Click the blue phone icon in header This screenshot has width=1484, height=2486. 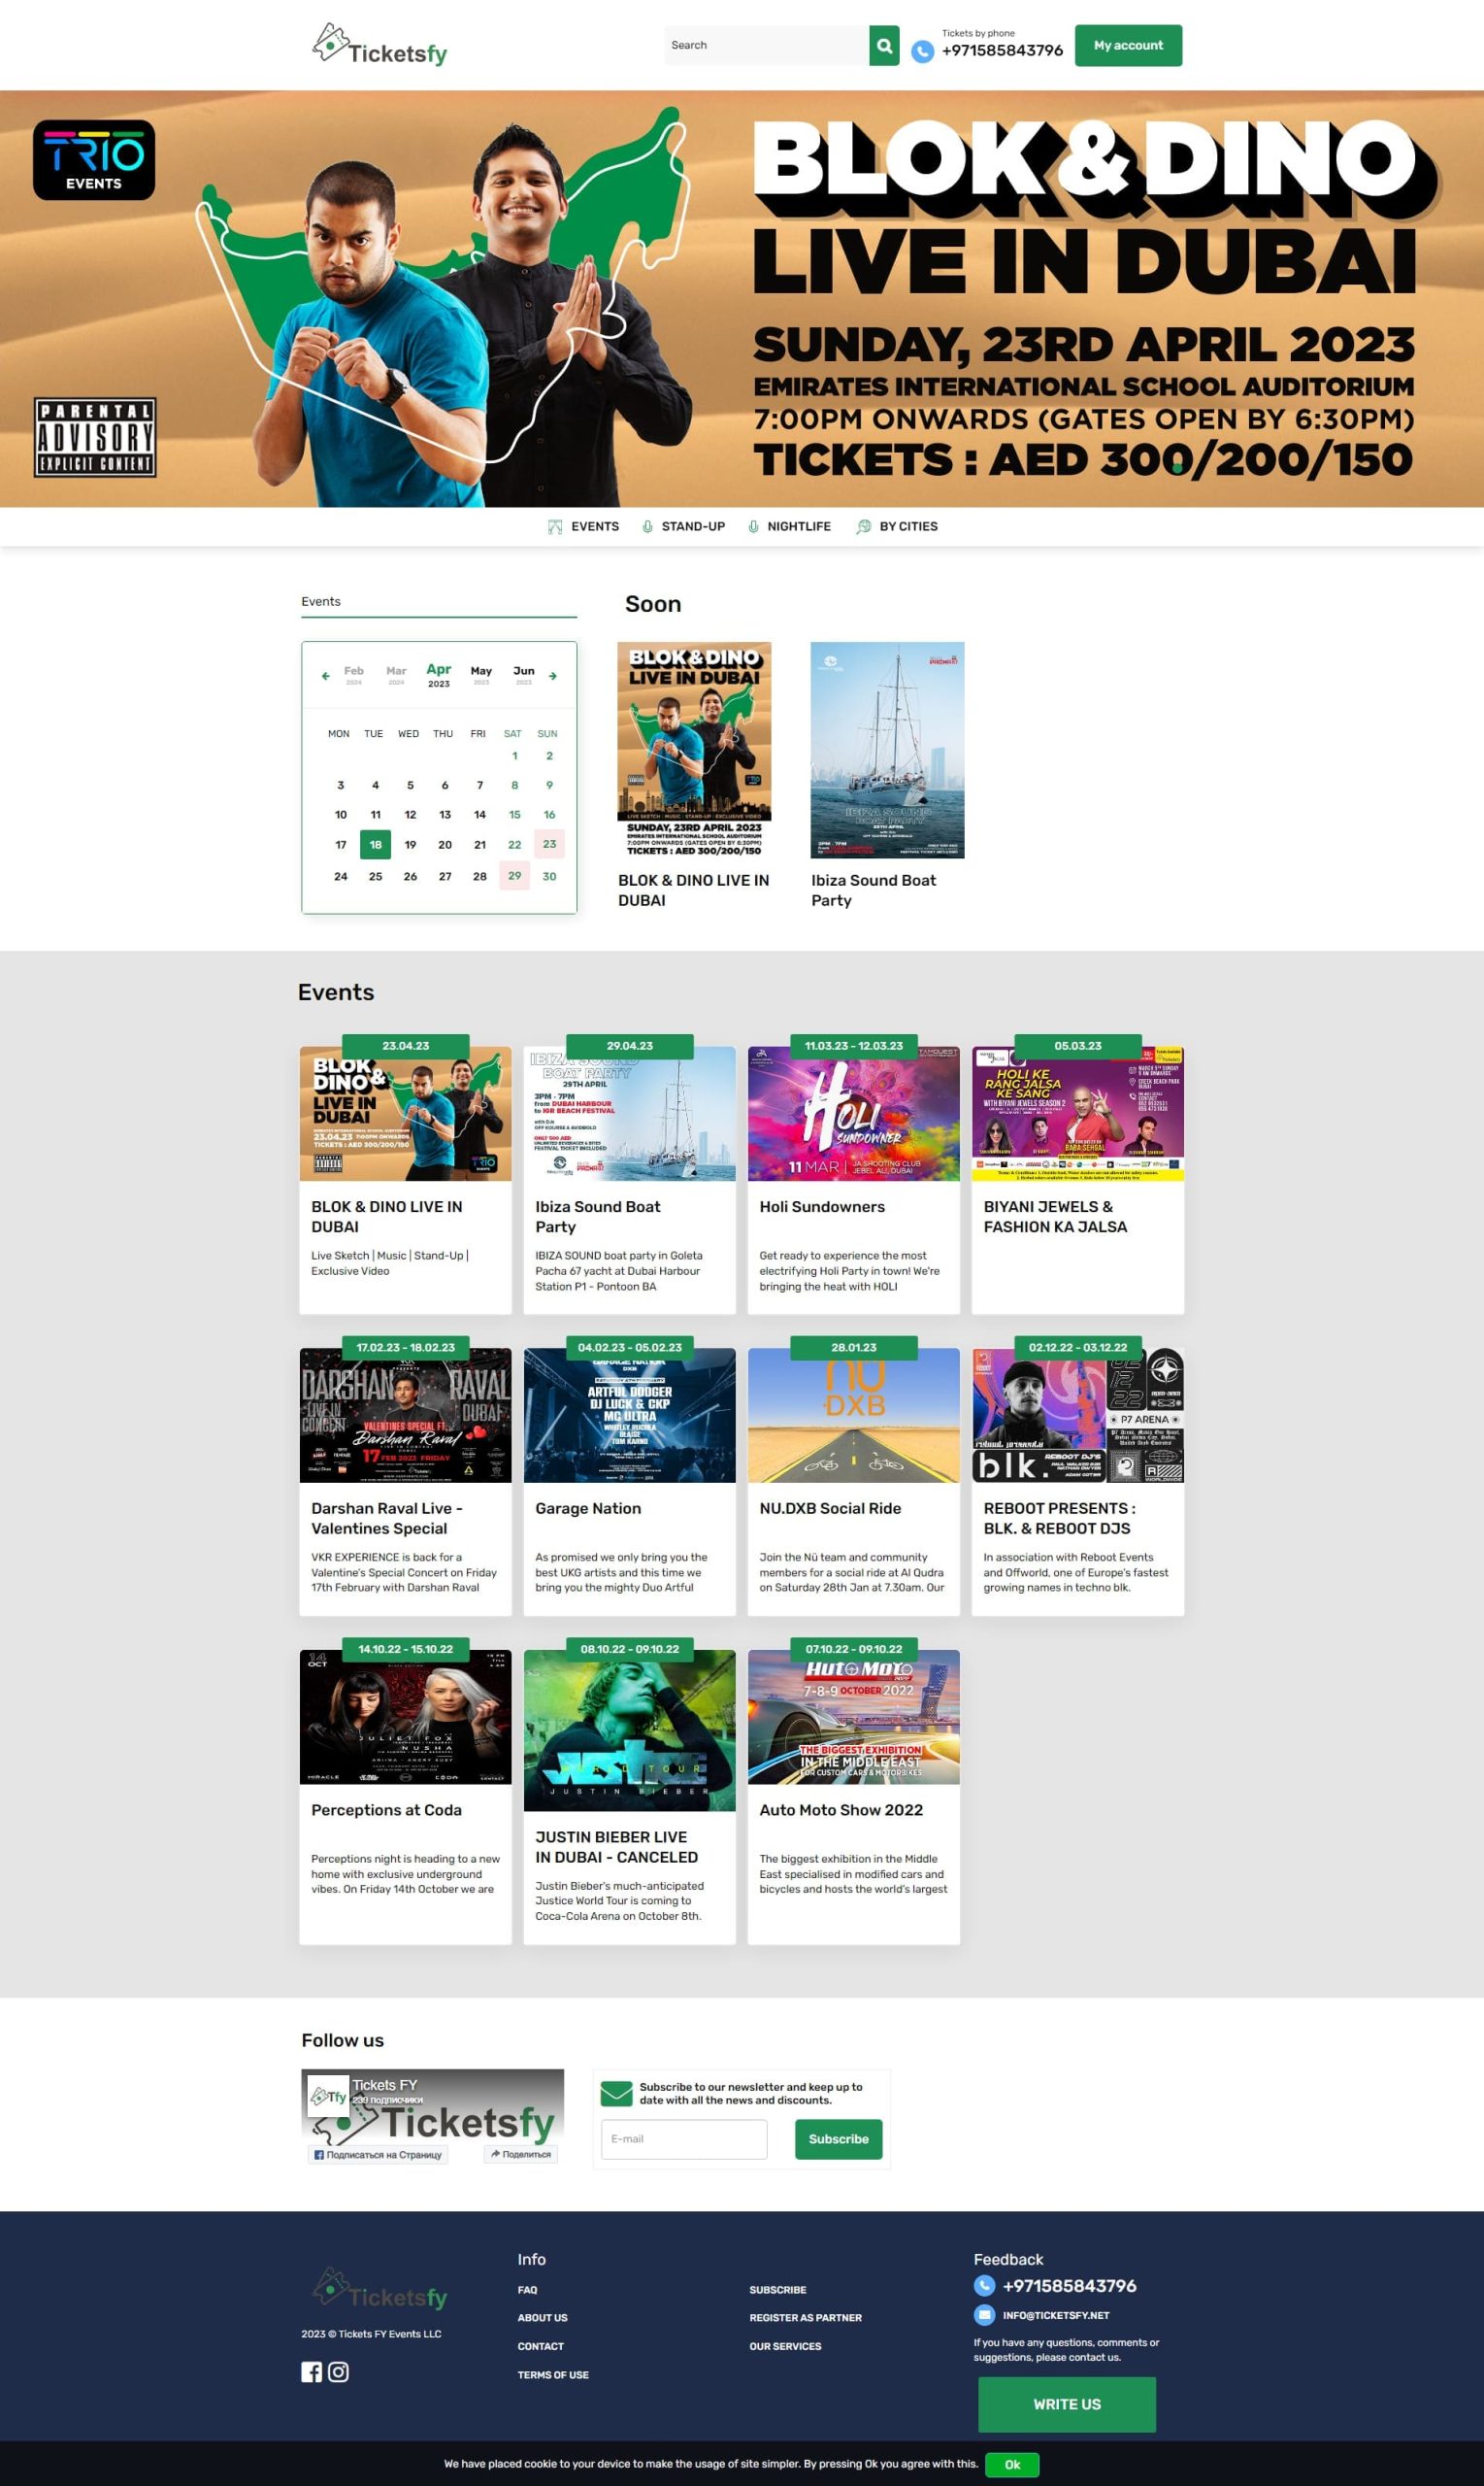click(x=922, y=51)
